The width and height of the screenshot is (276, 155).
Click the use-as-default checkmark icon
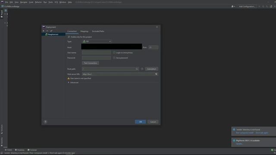click(51, 31)
